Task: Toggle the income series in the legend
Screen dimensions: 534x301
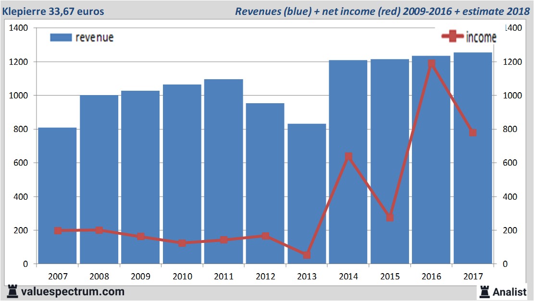Action: 480,36
